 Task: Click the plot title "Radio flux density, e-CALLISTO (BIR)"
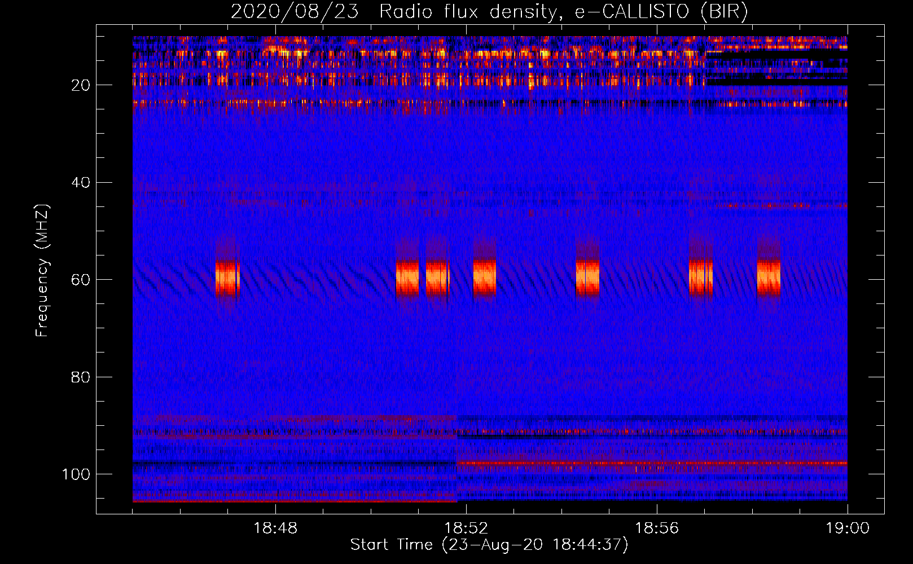(563, 12)
